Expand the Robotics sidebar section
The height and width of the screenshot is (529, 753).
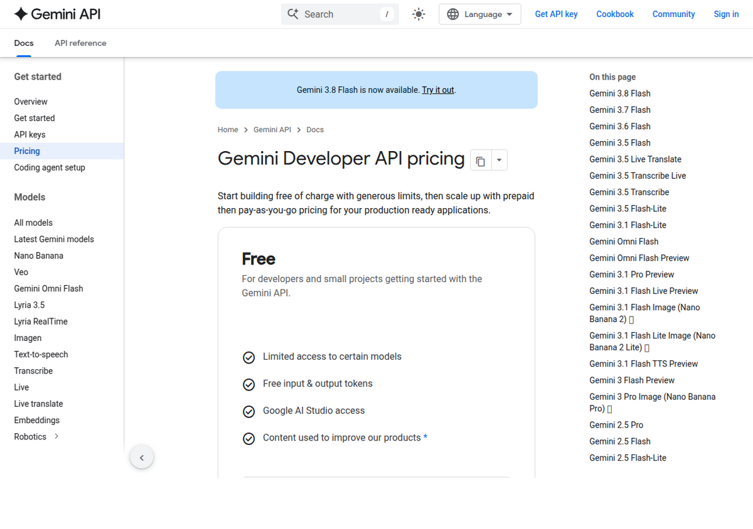56,436
